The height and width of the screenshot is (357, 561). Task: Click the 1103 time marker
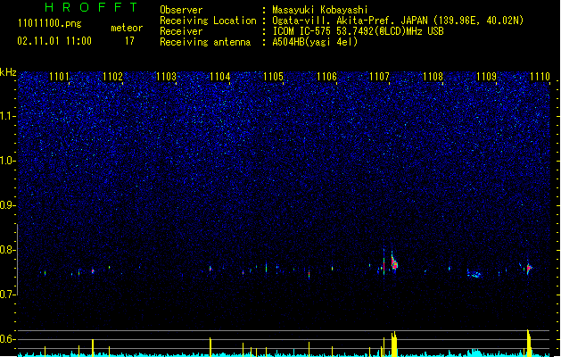point(167,77)
